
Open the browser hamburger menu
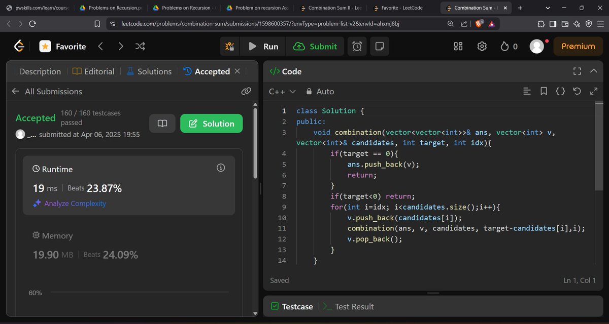click(601, 24)
